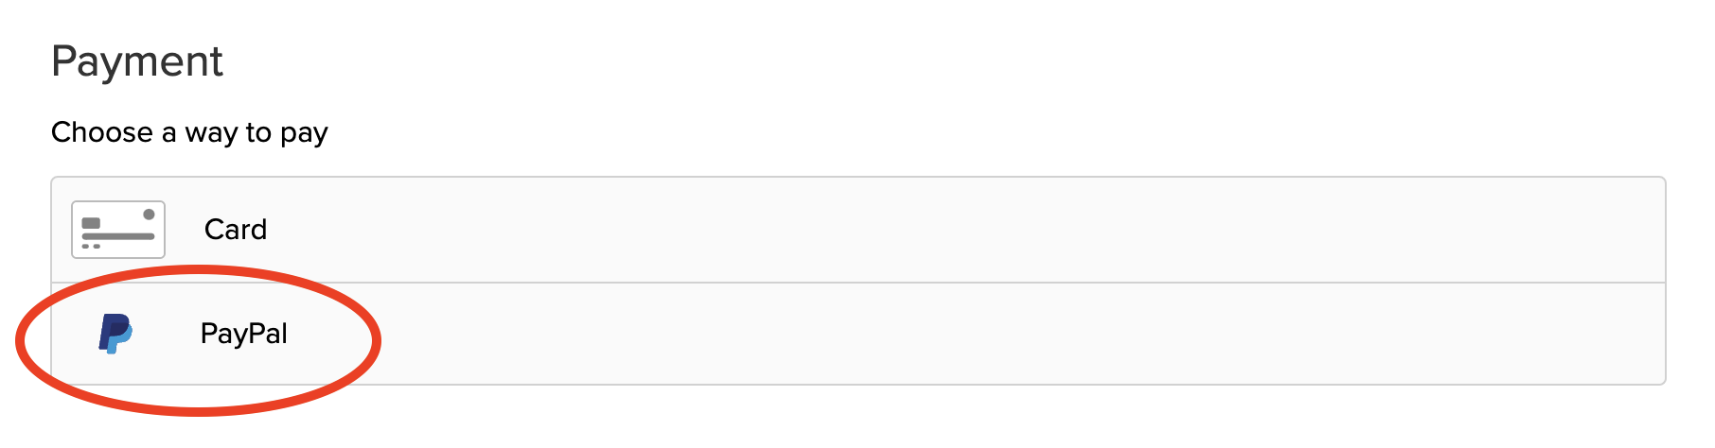1715x448 pixels.
Task: Open PayPal checkout via the PayPal option
Action: coord(858,334)
